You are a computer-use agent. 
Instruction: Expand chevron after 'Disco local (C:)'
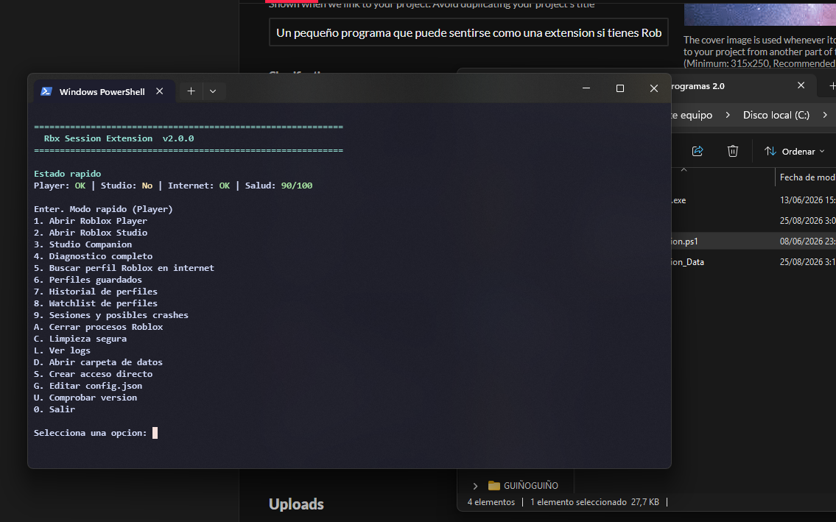click(x=825, y=115)
